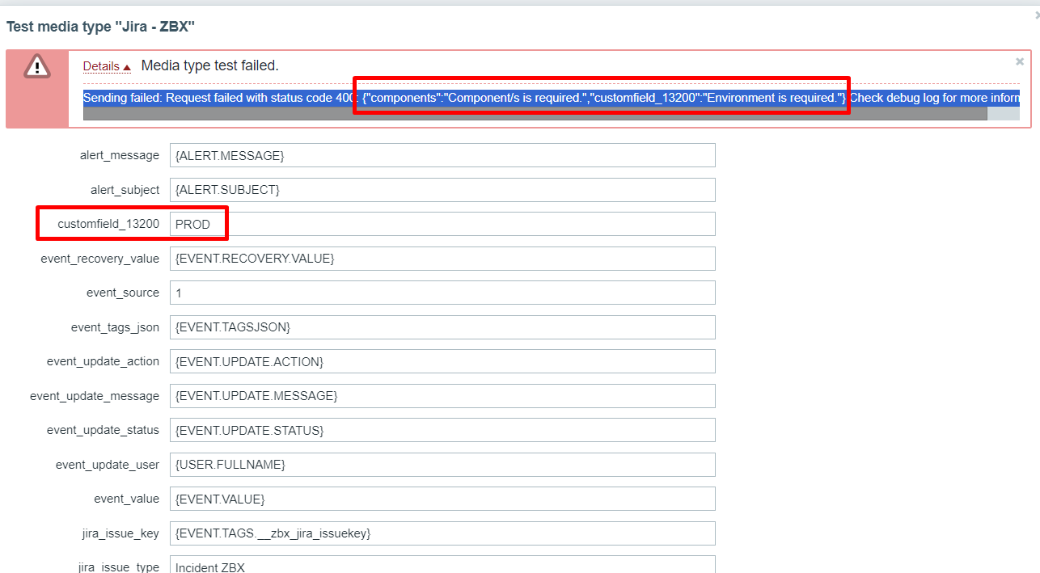Focus the alert_subject field with {ALERT.SUBJECT}

coord(442,190)
